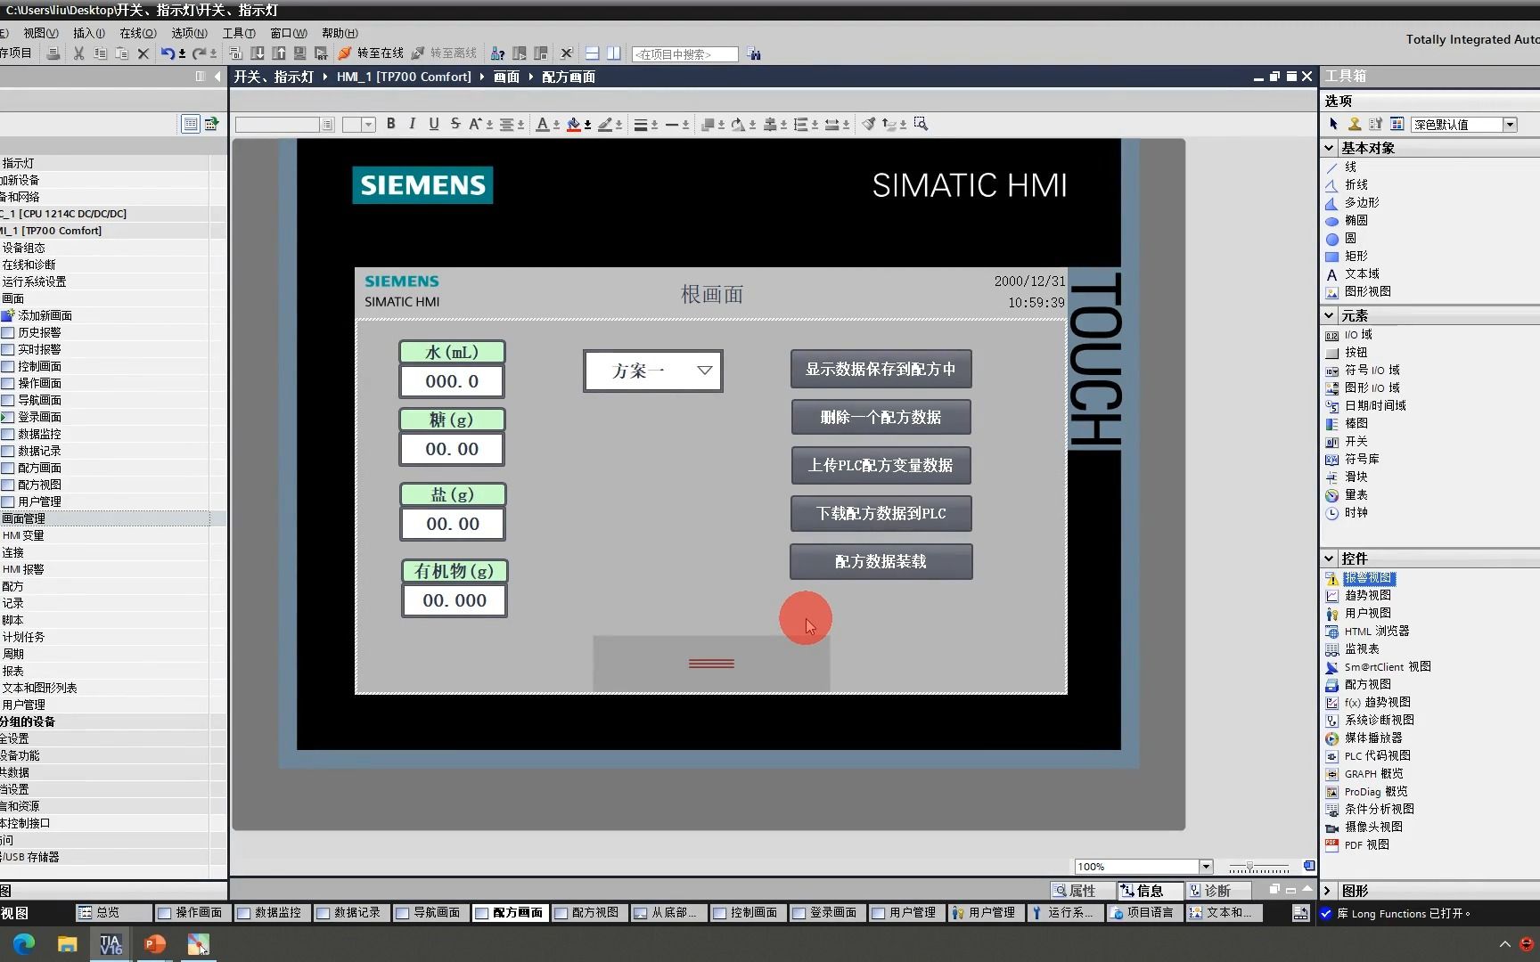Open the 工具(T) menu
The width and height of the screenshot is (1540, 962).
(x=239, y=33)
